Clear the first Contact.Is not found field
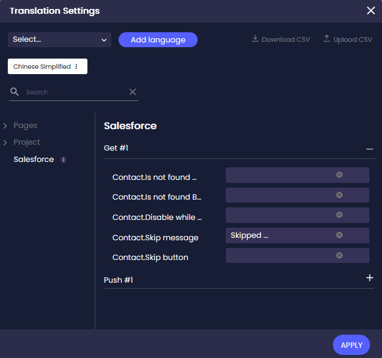Image resolution: width=382 pixels, height=358 pixels. click(x=339, y=175)
